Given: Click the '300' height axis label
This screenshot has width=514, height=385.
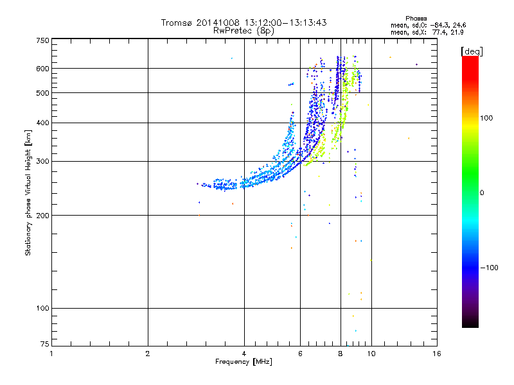Looking at the screenshot, I should pyautogui.click(x=42, y=162).
